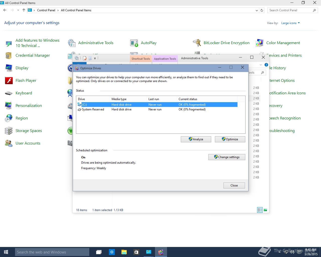The width and height of the screenshot is (321, 257).
Task: Click the Administrative Tools gear icon
Action: (72, 43)
